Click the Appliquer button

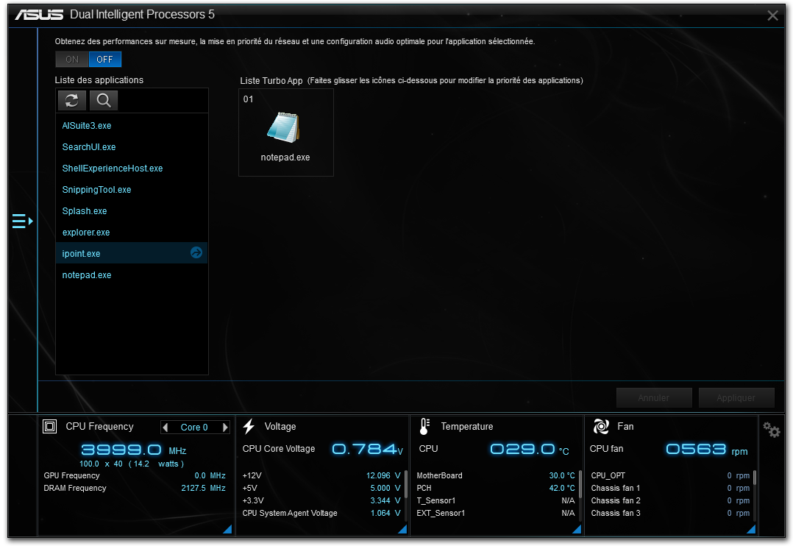(736, 398)
